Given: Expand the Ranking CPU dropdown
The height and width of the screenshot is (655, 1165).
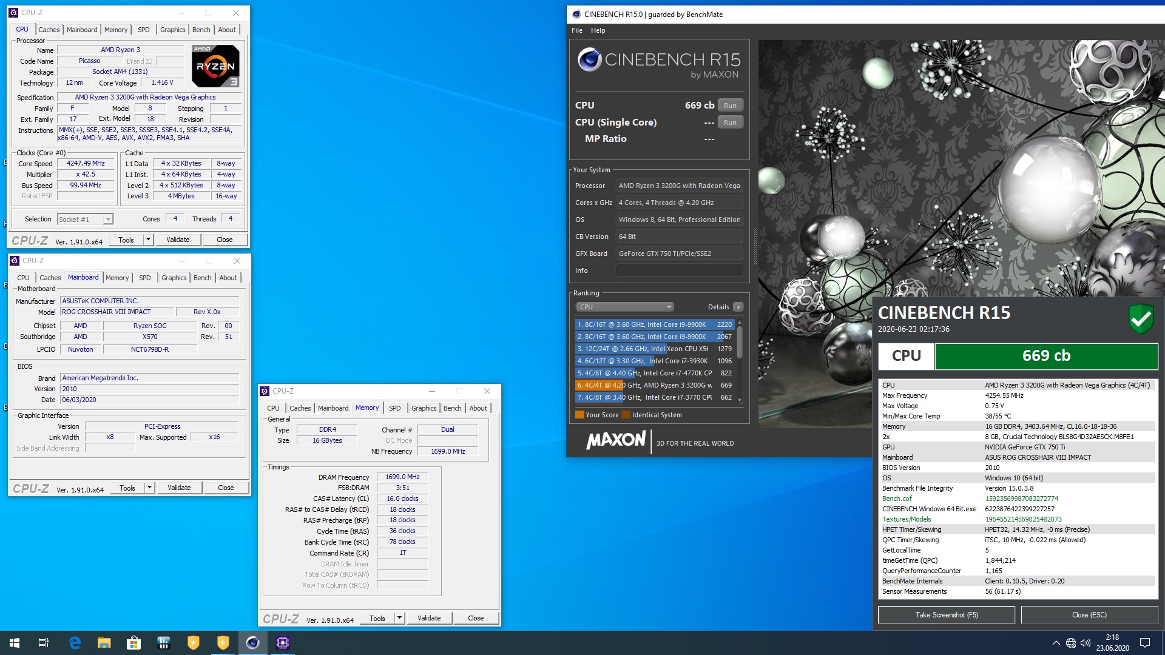Looking at the screenshot, I should coord(624,307).
